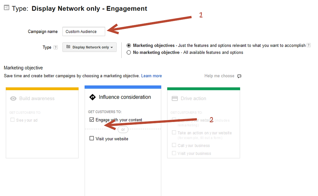Uncheck Engage with your content checkbox
Viewport: 318px width, 196px height.
pos(92,119)
